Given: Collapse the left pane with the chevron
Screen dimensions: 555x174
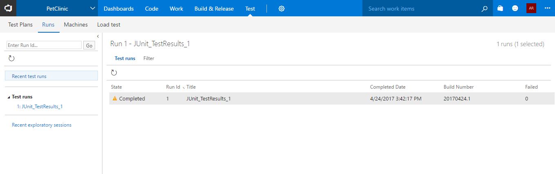Looking at the screenshot, I should coord(98,36).
